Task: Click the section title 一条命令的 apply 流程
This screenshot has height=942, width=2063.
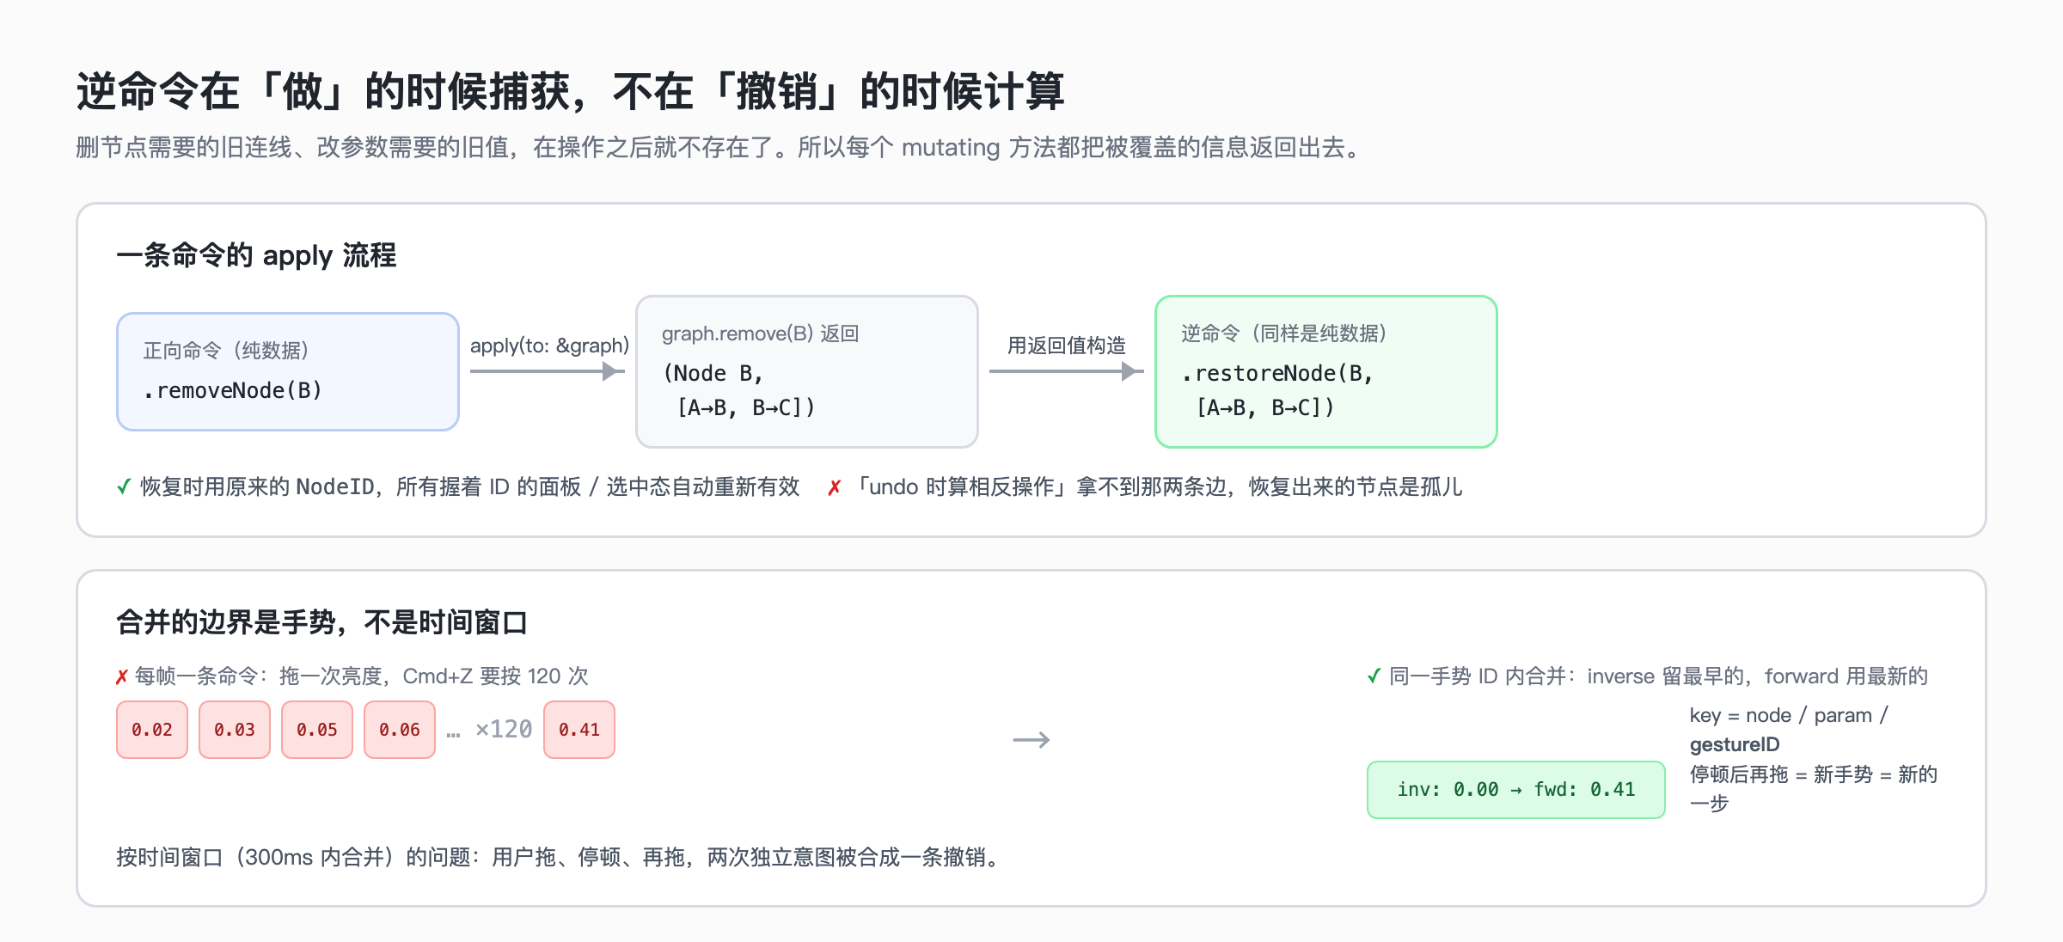Action: [256, 255]
